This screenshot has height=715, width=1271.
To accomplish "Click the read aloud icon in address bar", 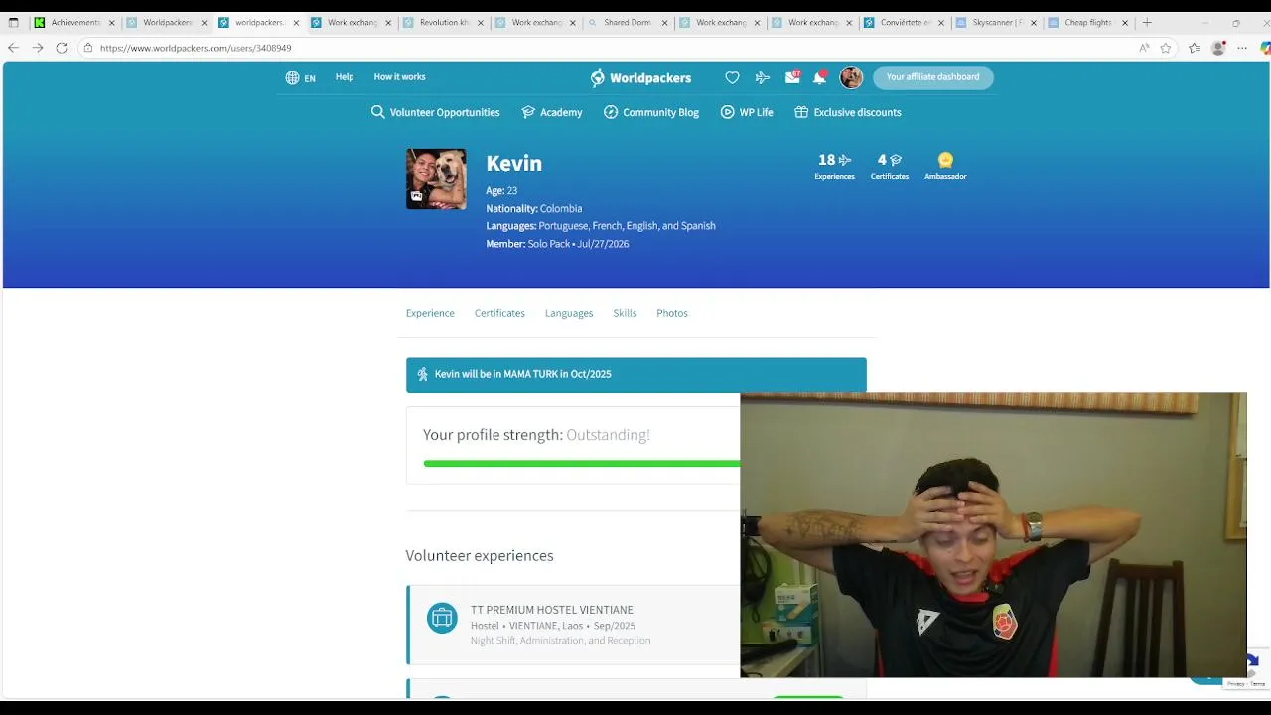I will [1144, 48].
